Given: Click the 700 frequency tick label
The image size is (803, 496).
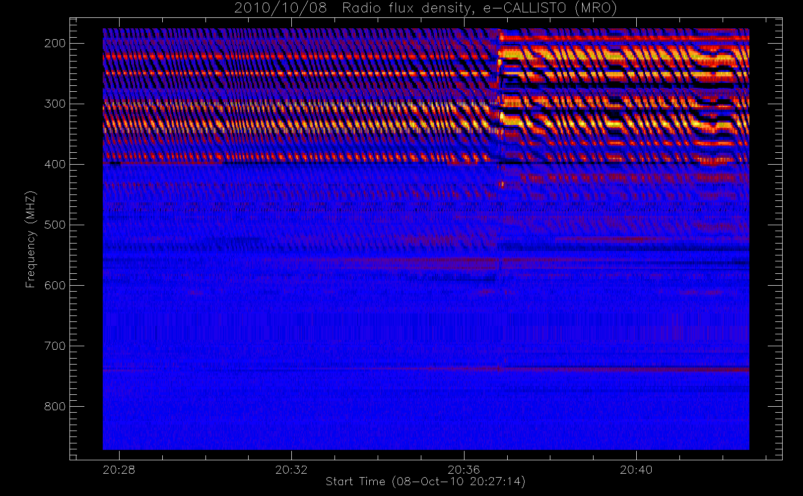Looking at the screenshot, I should (x=55, y=346).
